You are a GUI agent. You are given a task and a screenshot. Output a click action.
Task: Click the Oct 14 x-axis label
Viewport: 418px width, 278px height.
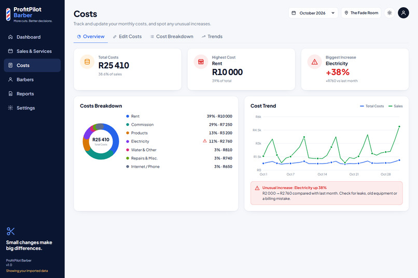(x=322, y=174)
